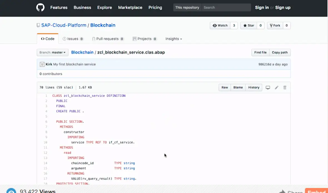The width and height of the screenshot is (328, 193).
Task: Open the Pull requests tab
Action: 108,39
